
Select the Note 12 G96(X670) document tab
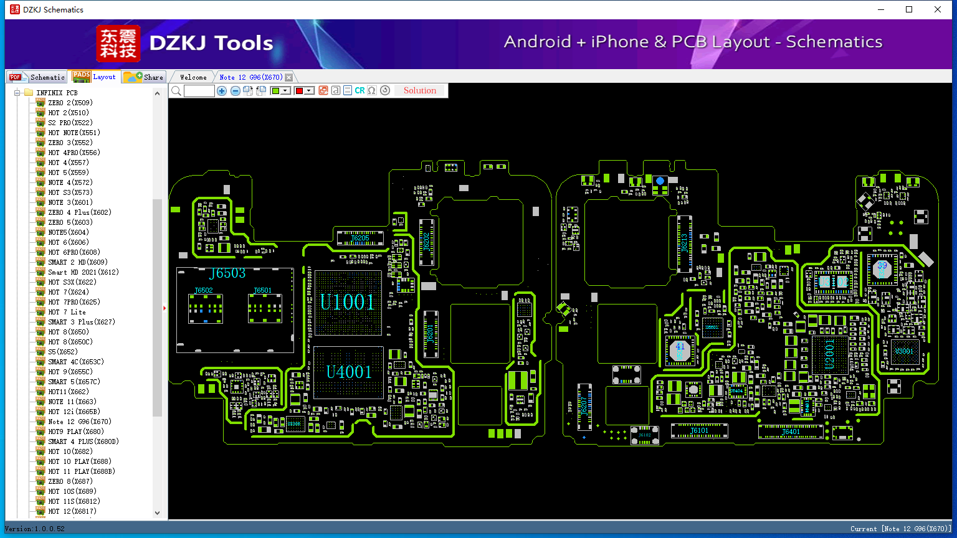251,77
